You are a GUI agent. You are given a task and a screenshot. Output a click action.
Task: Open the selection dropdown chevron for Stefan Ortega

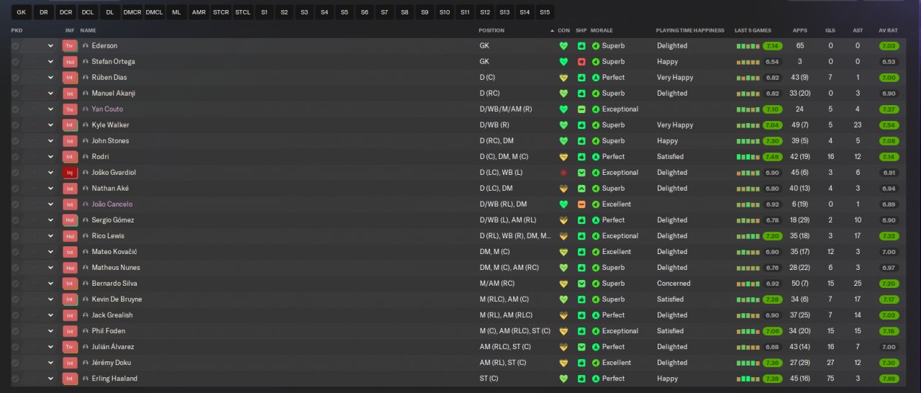click(x=50, y=61)
